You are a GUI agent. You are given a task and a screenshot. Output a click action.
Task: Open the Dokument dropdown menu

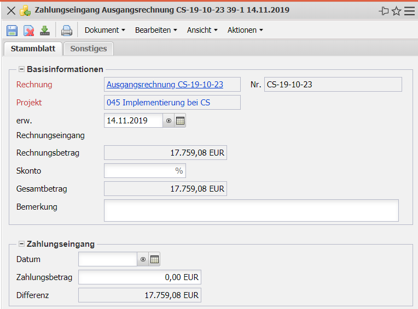click(104, 31)
